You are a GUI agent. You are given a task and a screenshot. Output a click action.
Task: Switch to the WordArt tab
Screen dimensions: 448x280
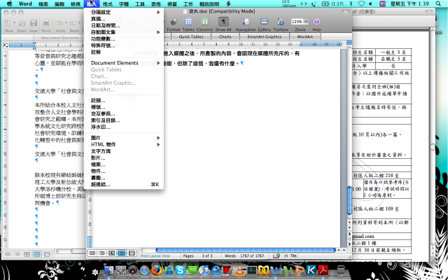[305, 36]
